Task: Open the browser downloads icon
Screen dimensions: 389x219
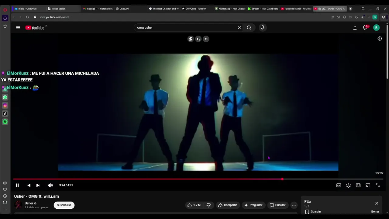Action: (x=363, y=17)
